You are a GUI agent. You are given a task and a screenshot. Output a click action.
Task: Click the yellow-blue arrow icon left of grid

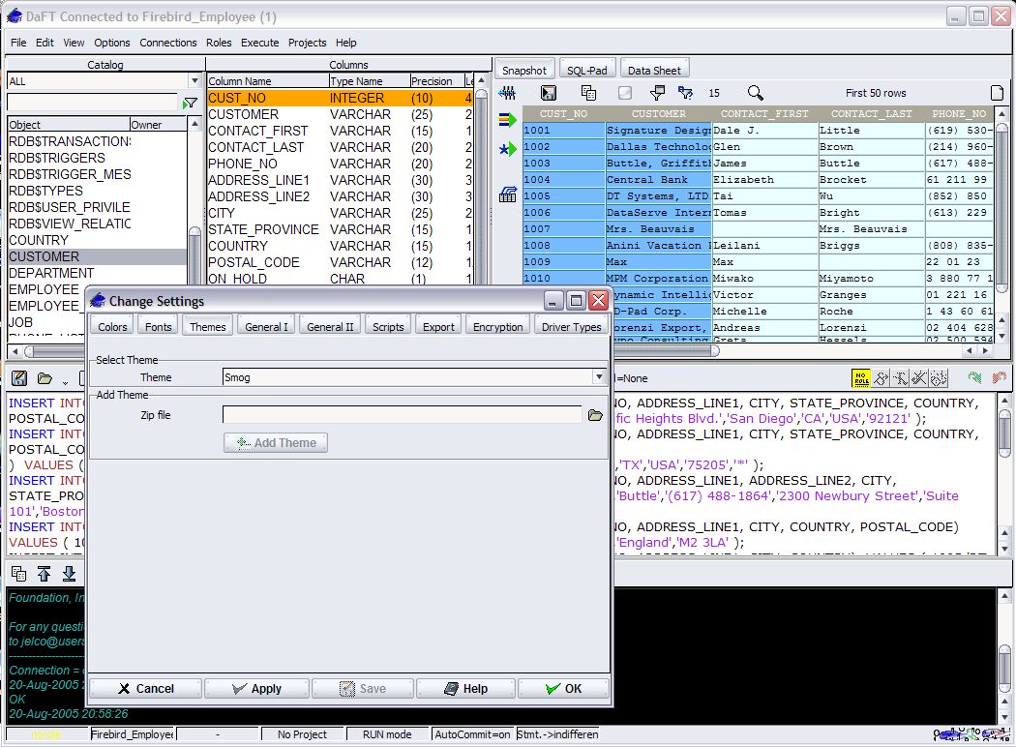507,120
